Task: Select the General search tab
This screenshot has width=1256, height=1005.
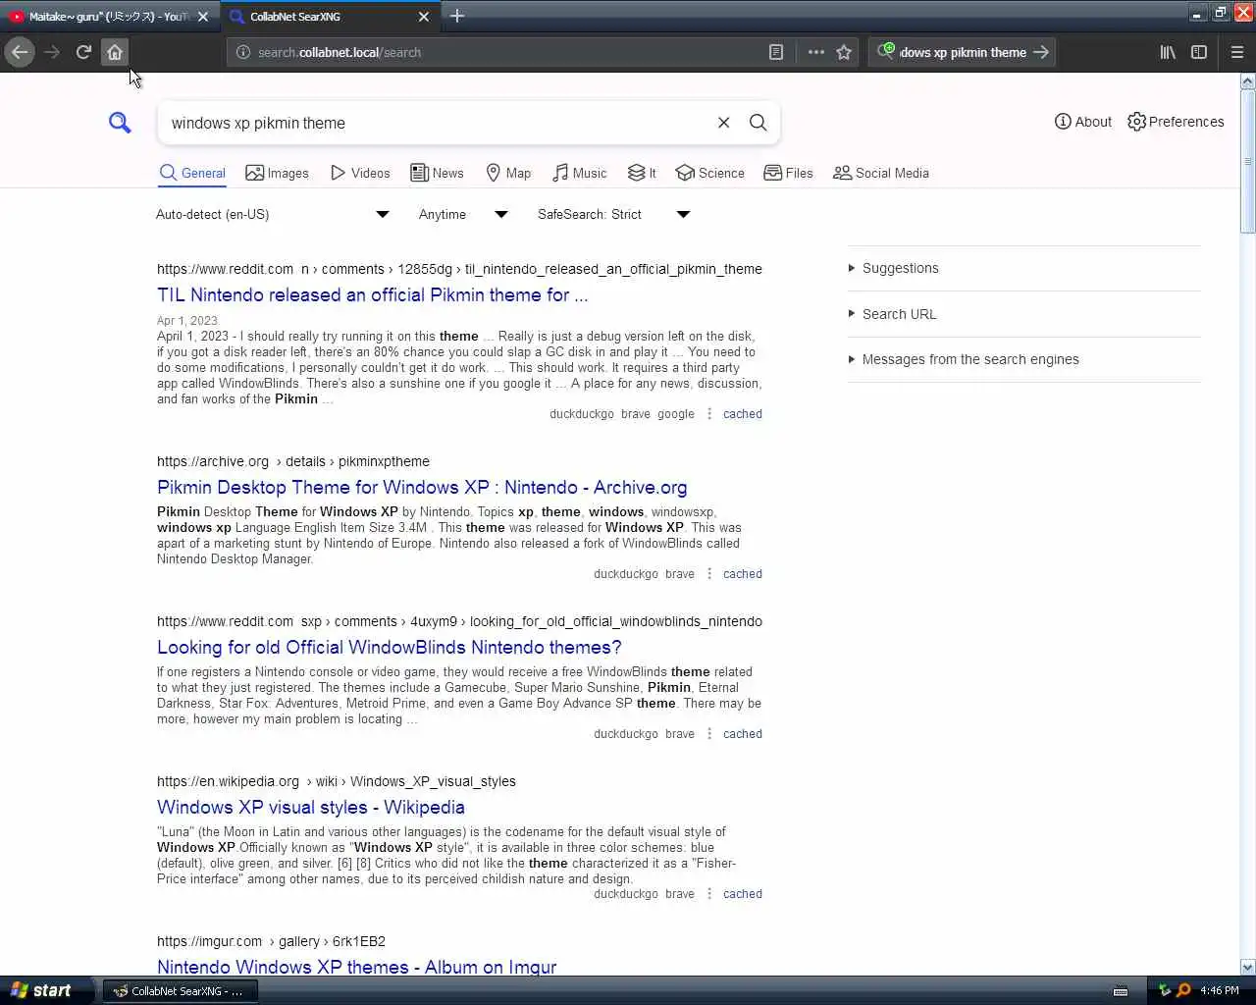Action: 192,173
